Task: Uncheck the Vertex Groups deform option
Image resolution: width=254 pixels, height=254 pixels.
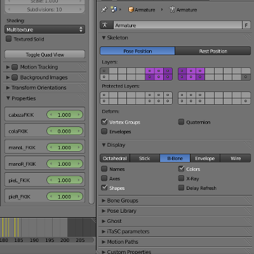Action: pyautogui.click(x=104, y=122)
